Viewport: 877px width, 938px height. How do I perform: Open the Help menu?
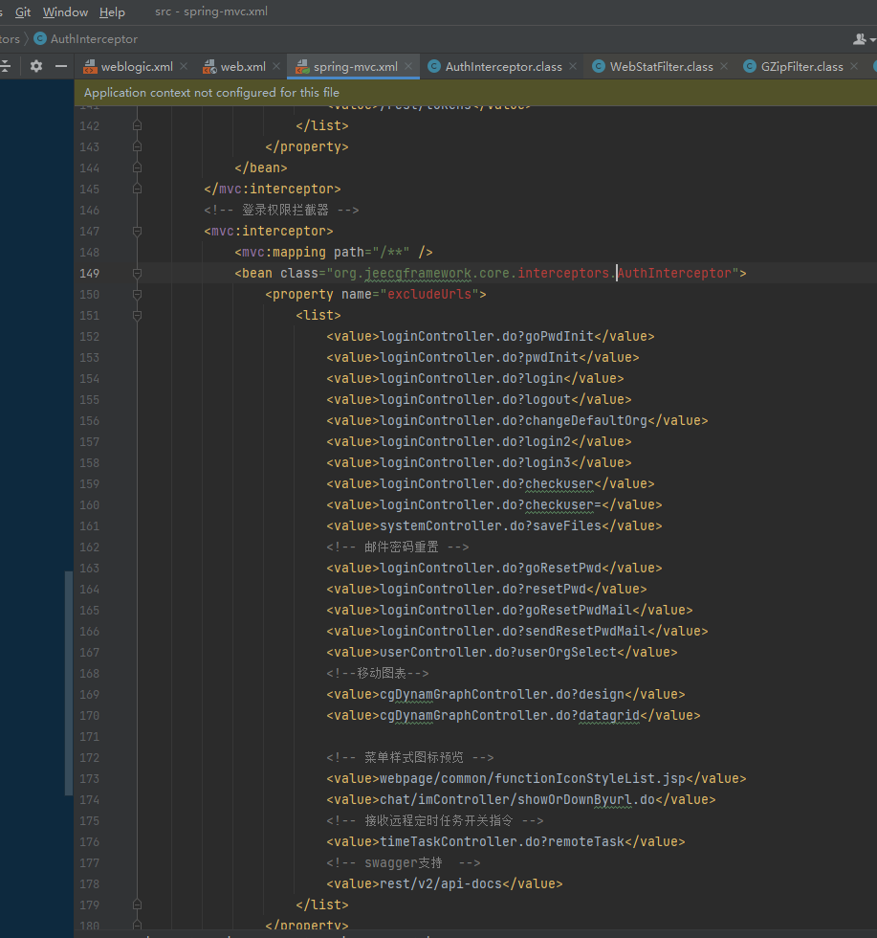[x=112, y=12]
